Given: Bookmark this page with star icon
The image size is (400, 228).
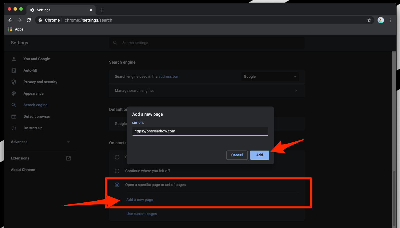Looking at the screenshot, I should [369, 20].
